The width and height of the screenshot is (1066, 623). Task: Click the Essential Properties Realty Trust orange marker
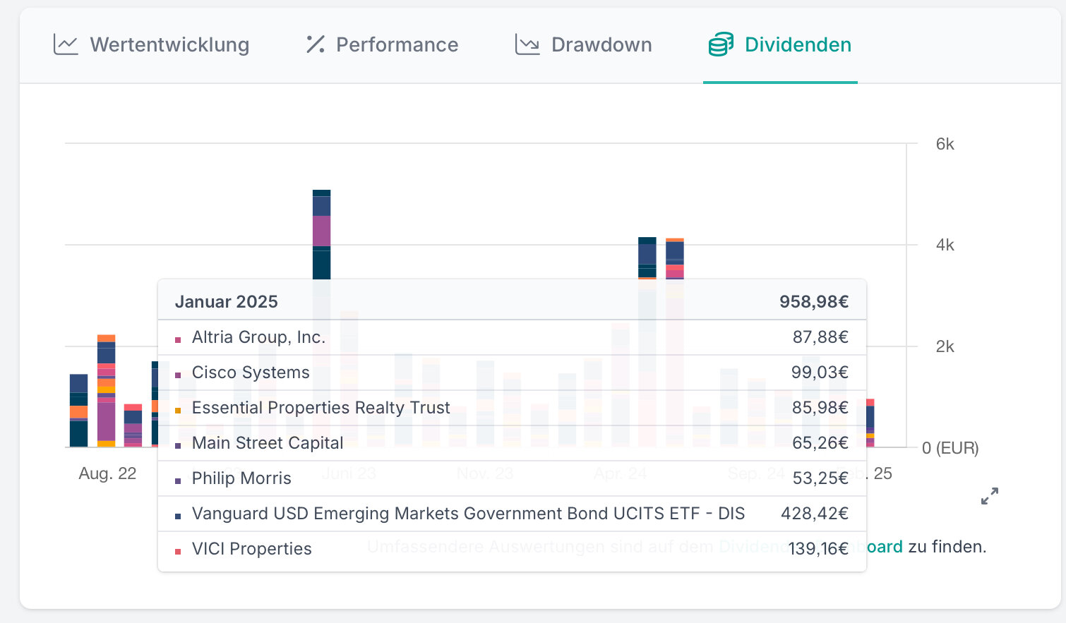(x=178, y=411)
